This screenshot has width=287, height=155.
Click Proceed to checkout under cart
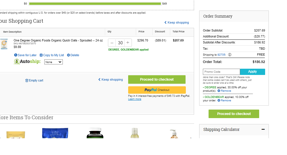pos(157,79)
